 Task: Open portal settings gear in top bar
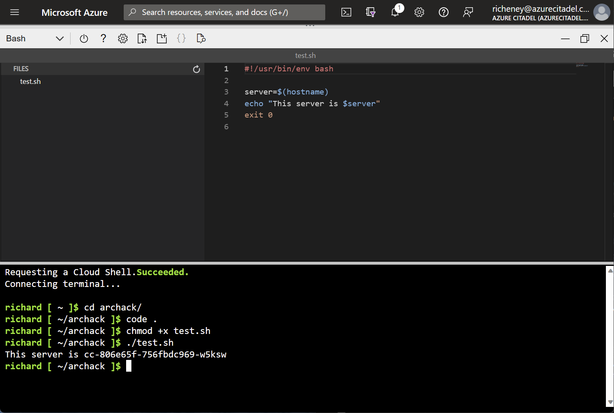click(x=419, y=12)
